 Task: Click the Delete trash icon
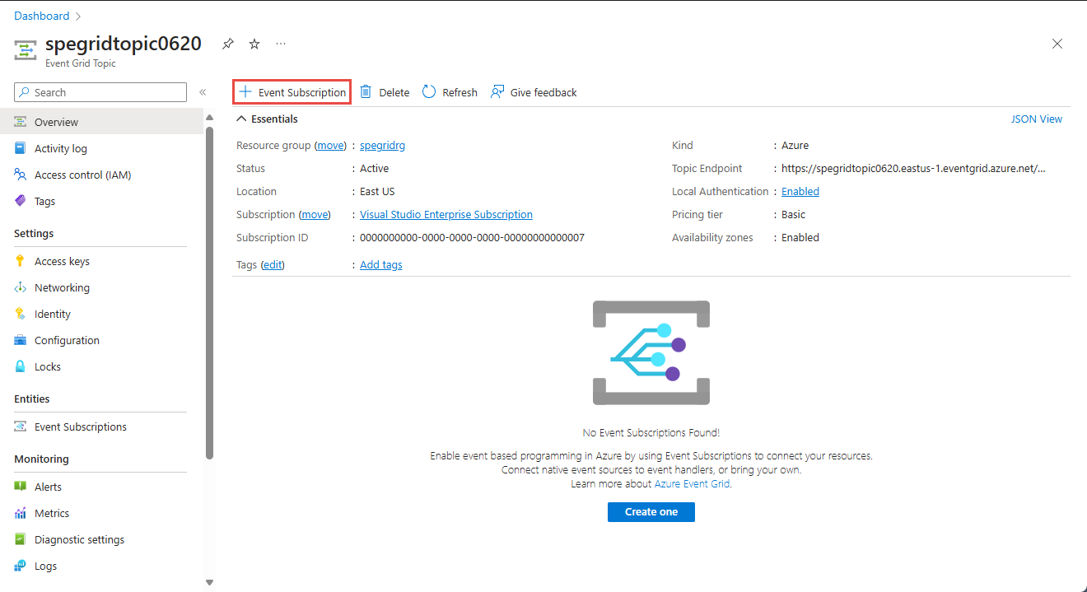point(366,92)
